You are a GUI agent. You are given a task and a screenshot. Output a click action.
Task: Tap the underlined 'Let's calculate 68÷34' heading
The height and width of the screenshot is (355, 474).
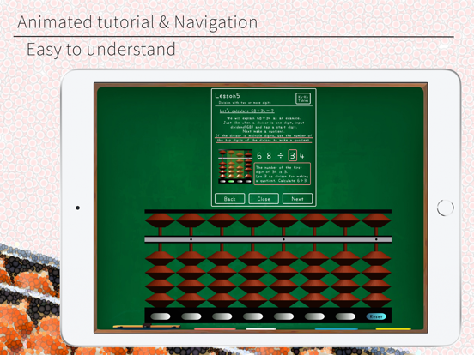pos(246,111)
